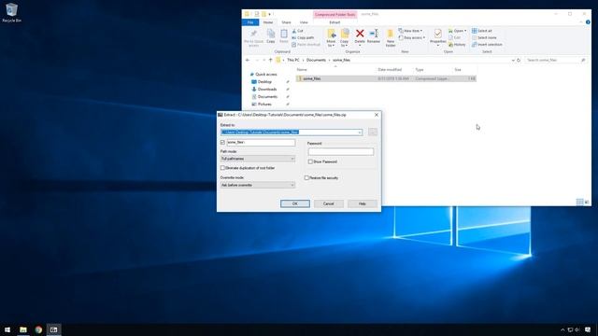Screen dimensions: 598x336
Task: Open the Explorer Help icon
Action: [588, 22]
